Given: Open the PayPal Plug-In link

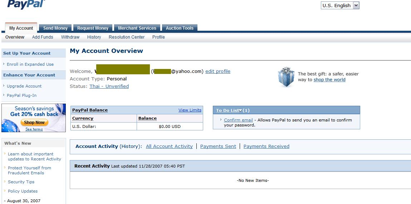Looking at the screenshot, I should point(21,95).
